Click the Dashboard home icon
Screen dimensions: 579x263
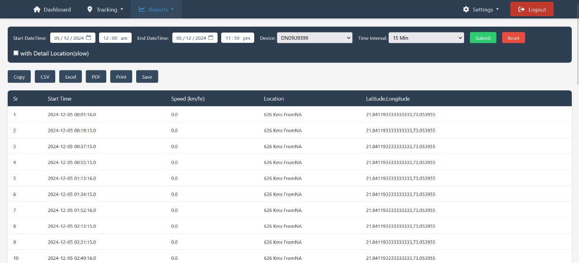(37, 9)
